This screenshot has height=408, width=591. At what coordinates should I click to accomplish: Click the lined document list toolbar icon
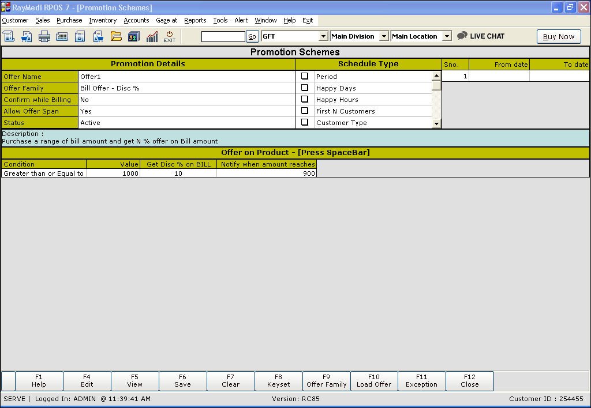click(x=80, y=36)
